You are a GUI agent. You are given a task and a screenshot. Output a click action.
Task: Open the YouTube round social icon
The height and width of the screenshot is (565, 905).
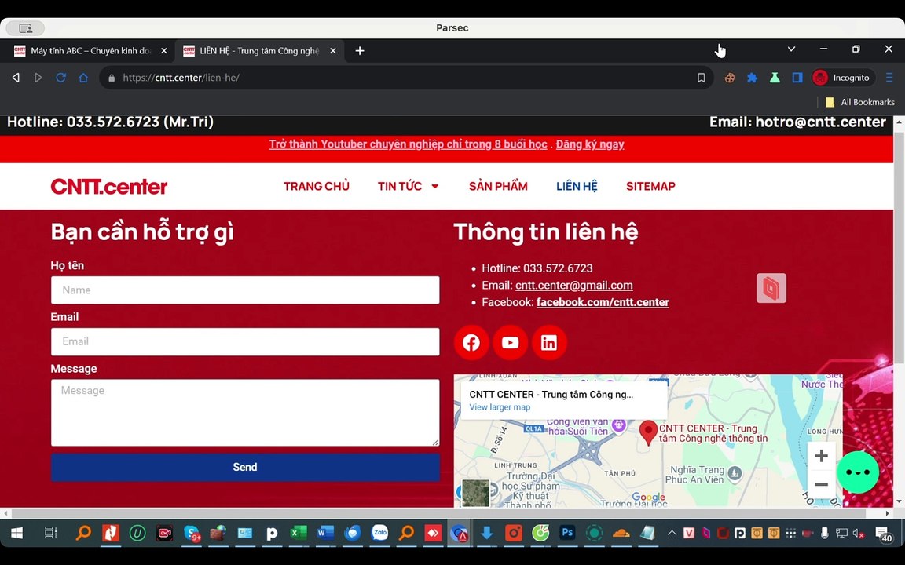click(x=510, y=342)
